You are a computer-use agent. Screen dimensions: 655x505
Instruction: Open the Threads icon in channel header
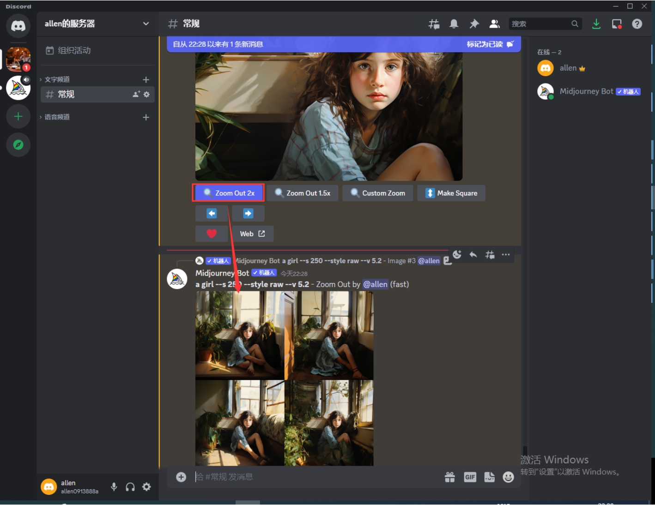tap(434, 24)
